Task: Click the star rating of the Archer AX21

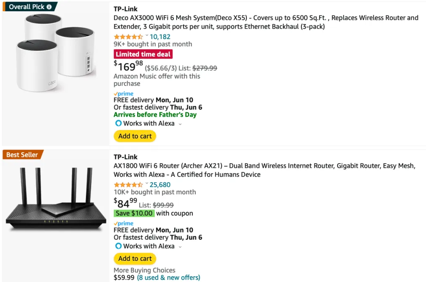Action: pos(128,185)
